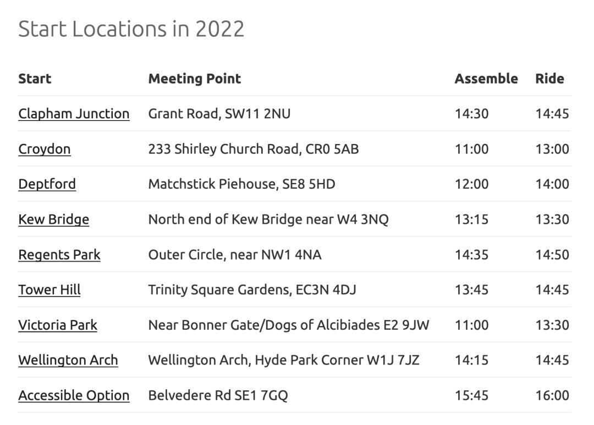Click the Meeting Point column header
Image resolution: width=594 pixels, height=425 pixels.
click(x=194, y=79)
